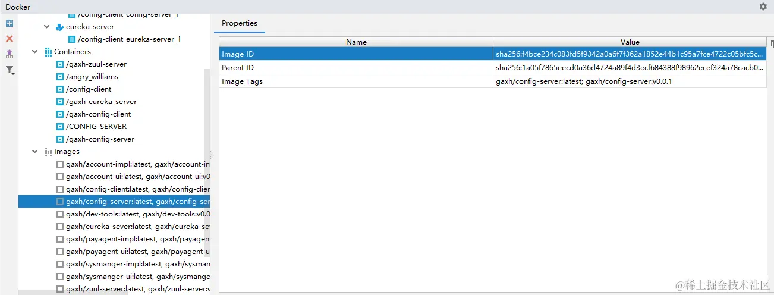Collapse the Containers tree node
Screen dimensions: 774x295
click(35, 52)
